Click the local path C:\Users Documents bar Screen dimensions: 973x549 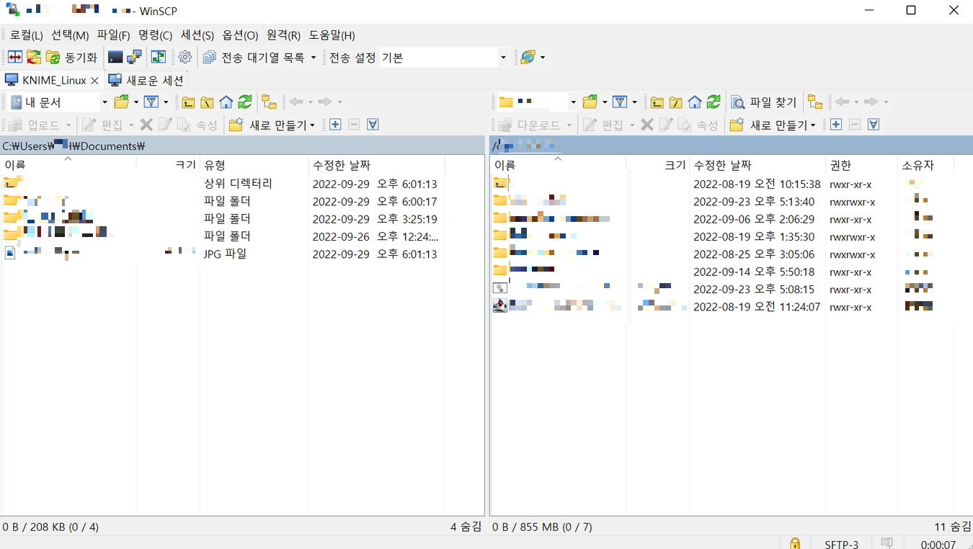click(242, 146)
